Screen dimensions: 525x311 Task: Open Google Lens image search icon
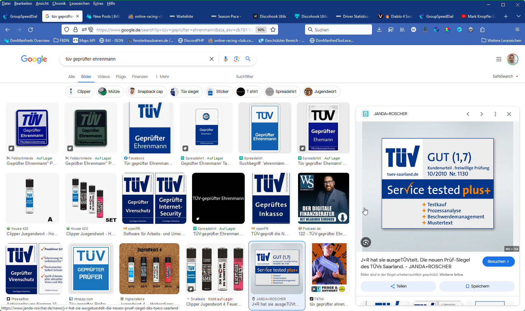236,59
